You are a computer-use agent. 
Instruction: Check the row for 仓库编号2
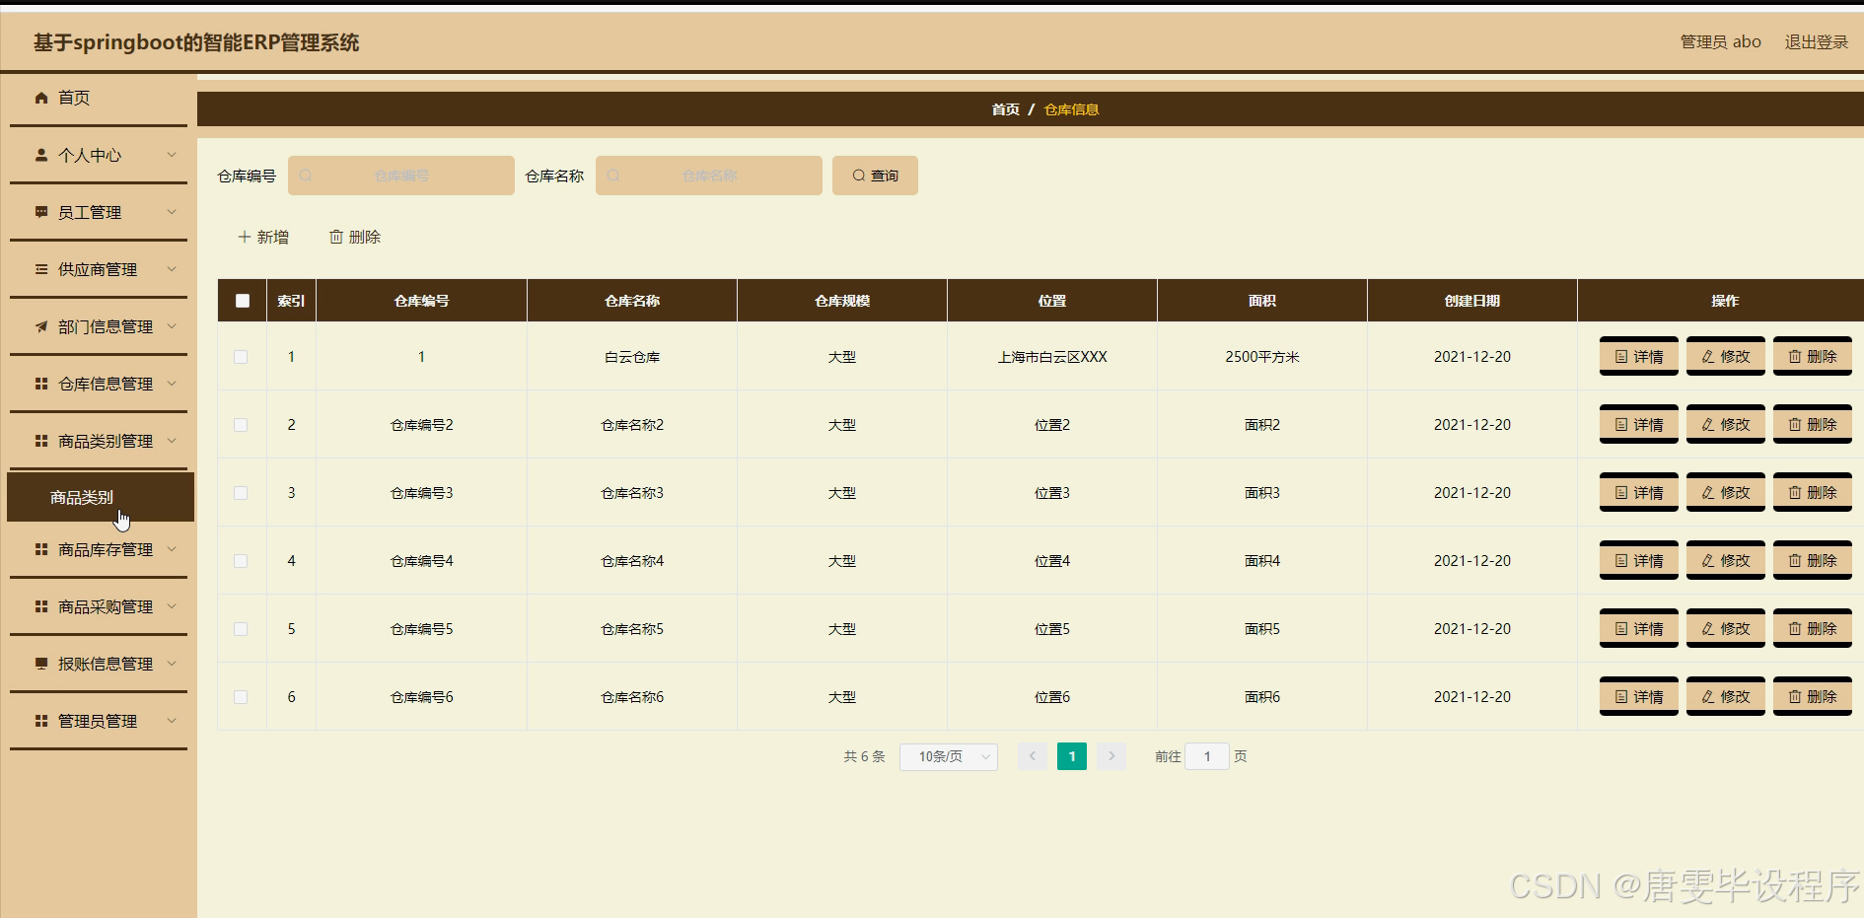pos(241,425)
